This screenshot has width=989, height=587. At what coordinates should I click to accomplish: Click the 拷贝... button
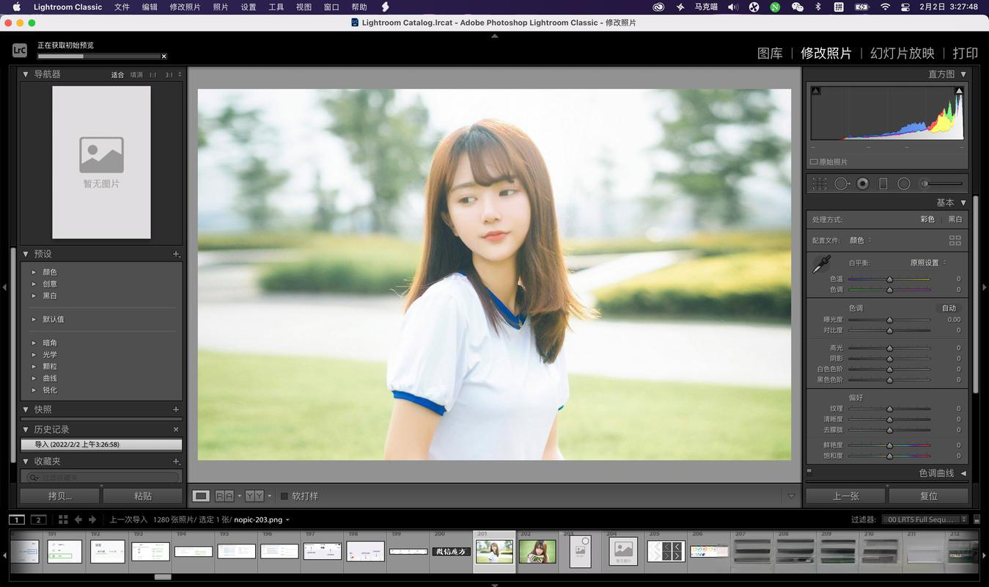coord(60,496)
